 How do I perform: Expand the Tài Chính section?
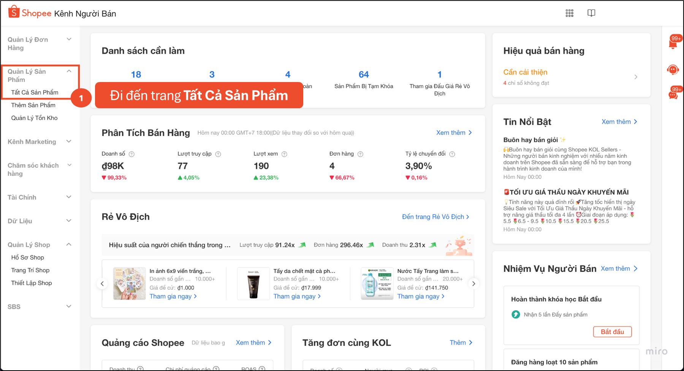click(69, 197)
